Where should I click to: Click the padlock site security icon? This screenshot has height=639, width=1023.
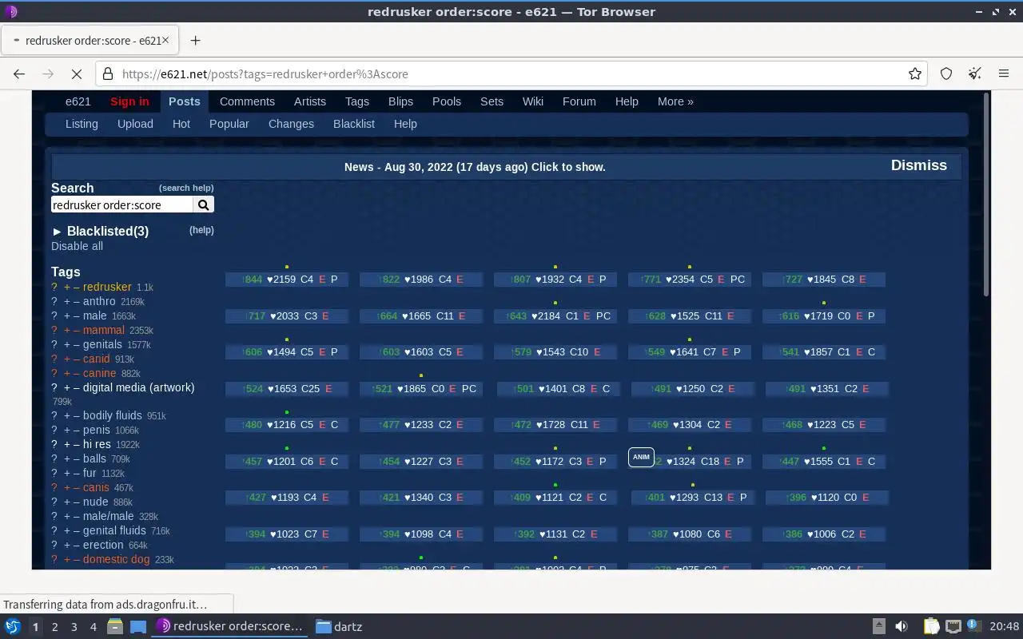coord(108,73)
